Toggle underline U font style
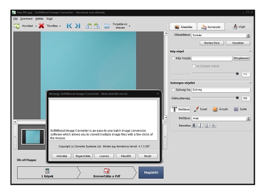This screenshot has height=193, width=261. [x=207, y=125]
